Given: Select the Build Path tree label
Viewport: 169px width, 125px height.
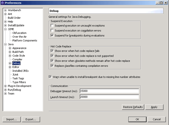Looking at the screenshot, I should point(18,52).
